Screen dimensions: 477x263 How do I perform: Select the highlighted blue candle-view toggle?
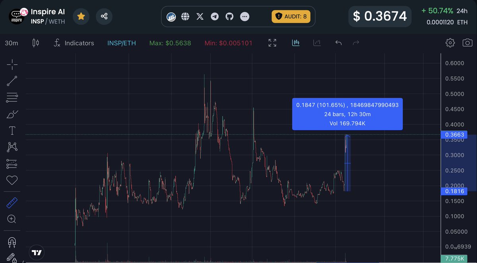point(296,42)
